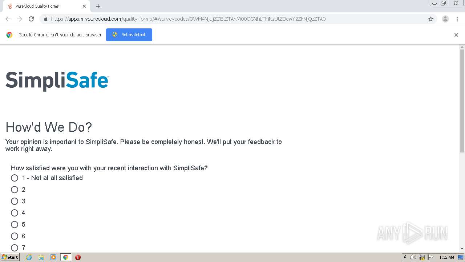Viewport: 465px width, 262px height.
Task: Click the address bar URL
Action: [x=188, y=19]
